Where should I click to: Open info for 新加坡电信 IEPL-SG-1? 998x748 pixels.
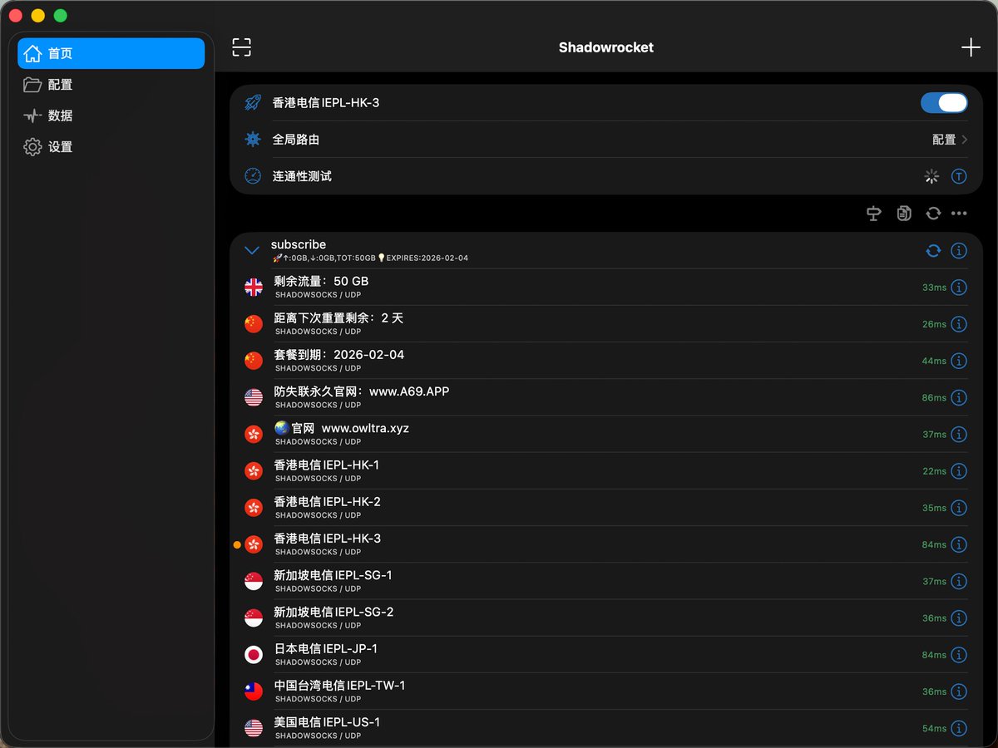pyautogui.click(x=959, y=582)
